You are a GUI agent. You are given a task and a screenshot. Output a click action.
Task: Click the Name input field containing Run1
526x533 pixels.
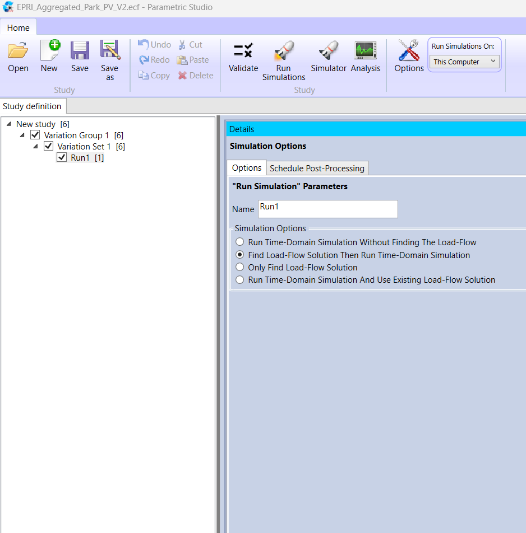click(327, 209)
